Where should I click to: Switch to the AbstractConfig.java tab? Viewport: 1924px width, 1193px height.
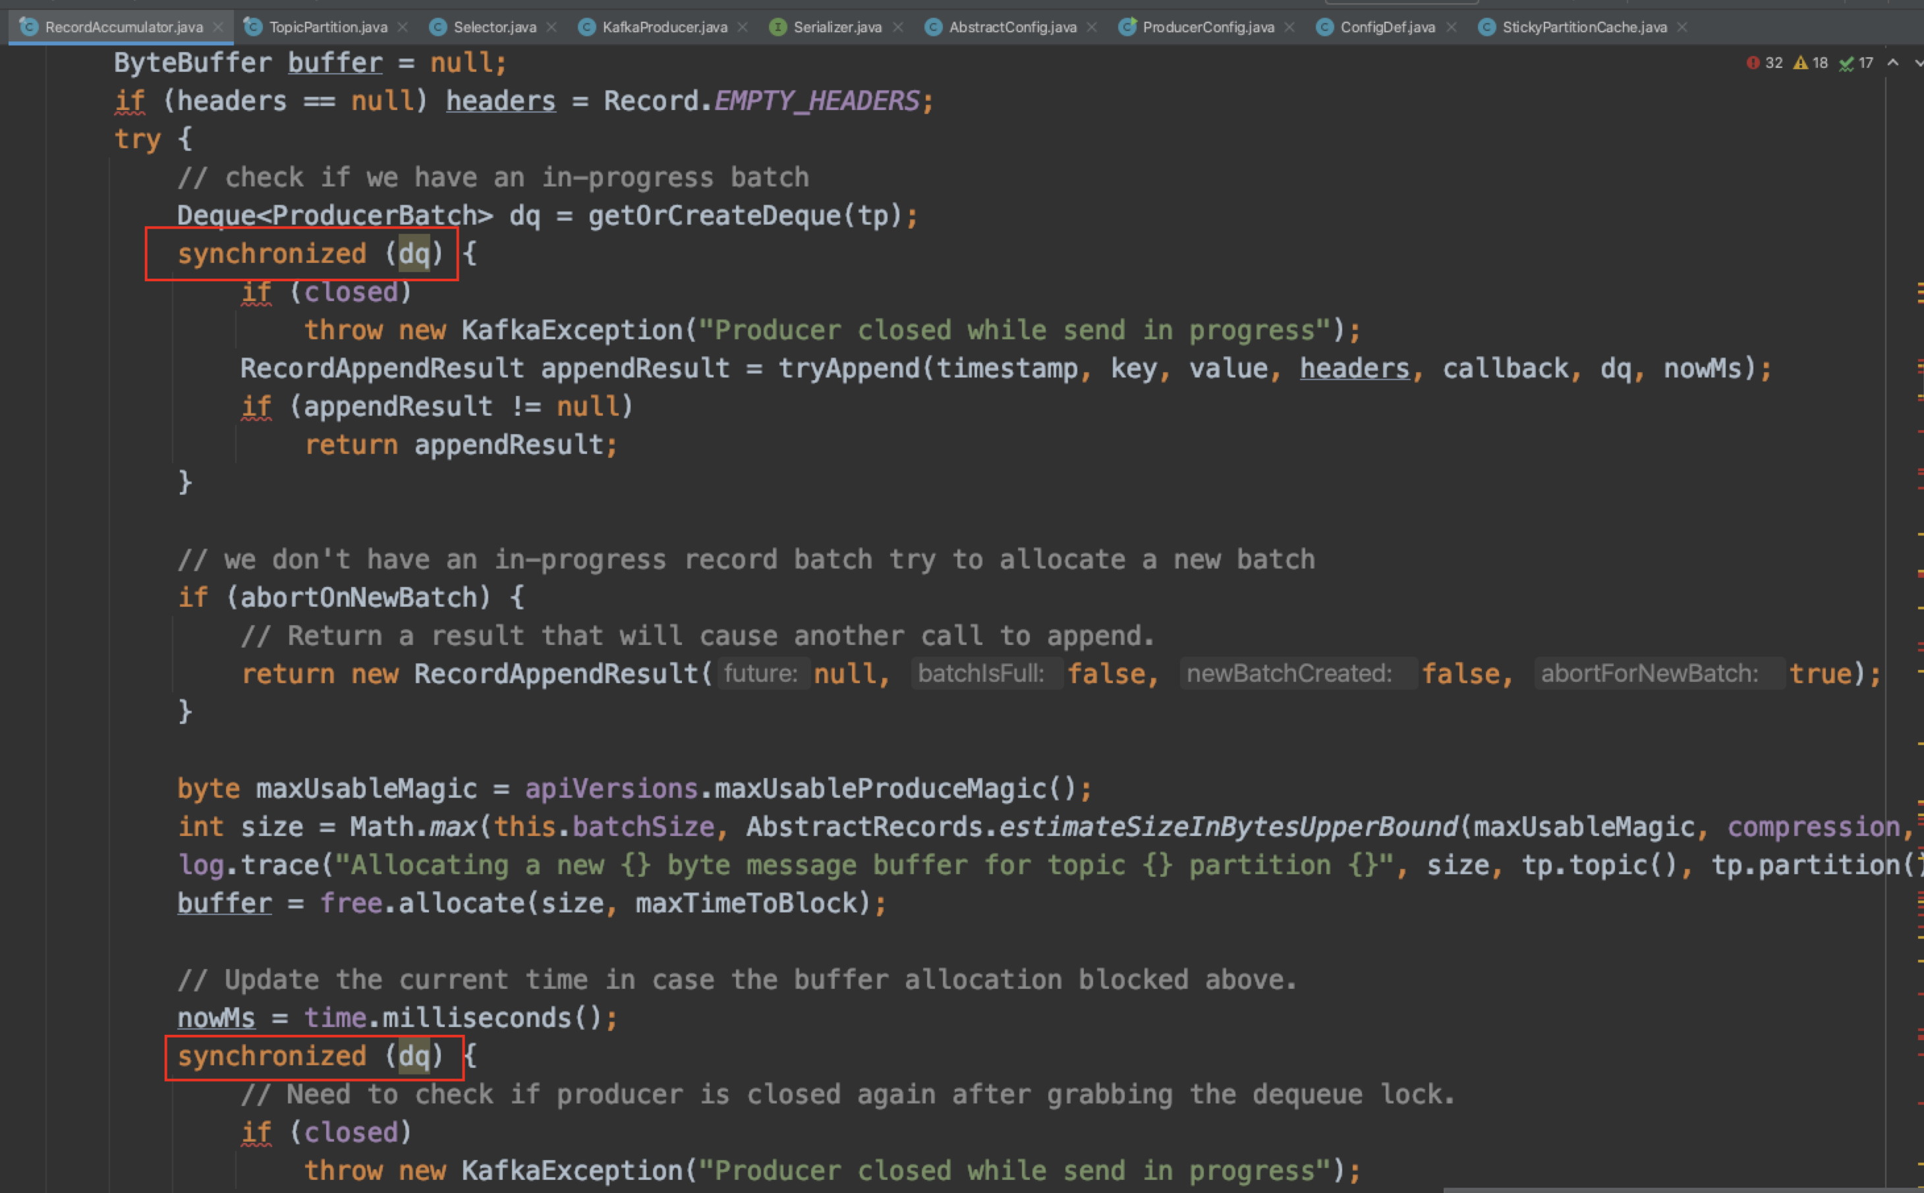click(1011, 28)
